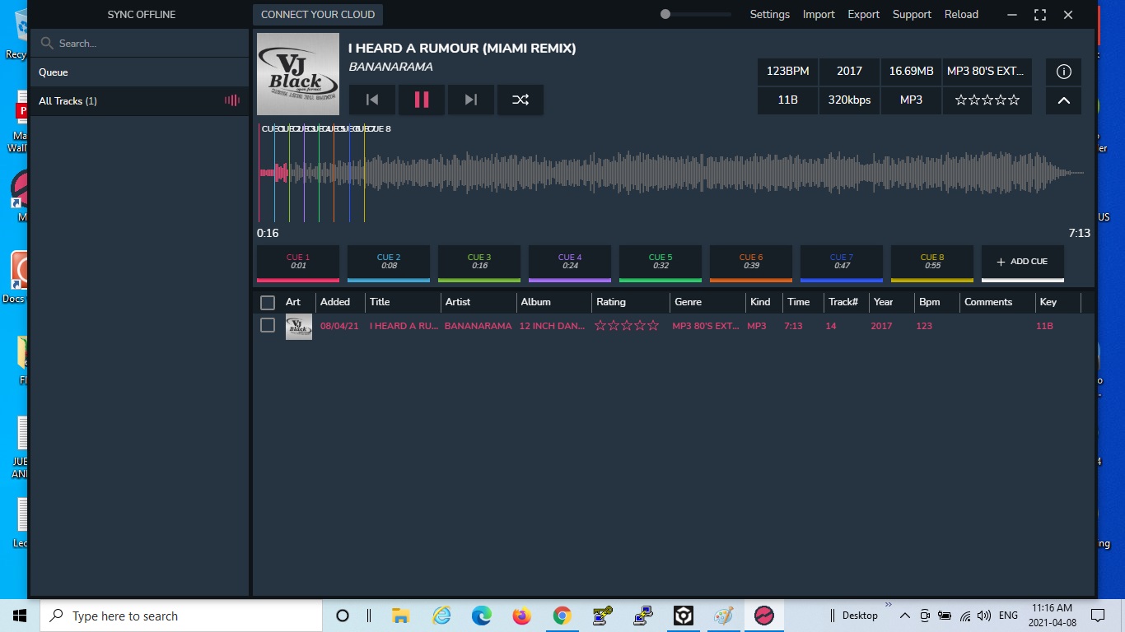Open Google Chrome from the taskbar
Screen dimensions: 1125x632
pyautogui.click(x=562, y=616)
